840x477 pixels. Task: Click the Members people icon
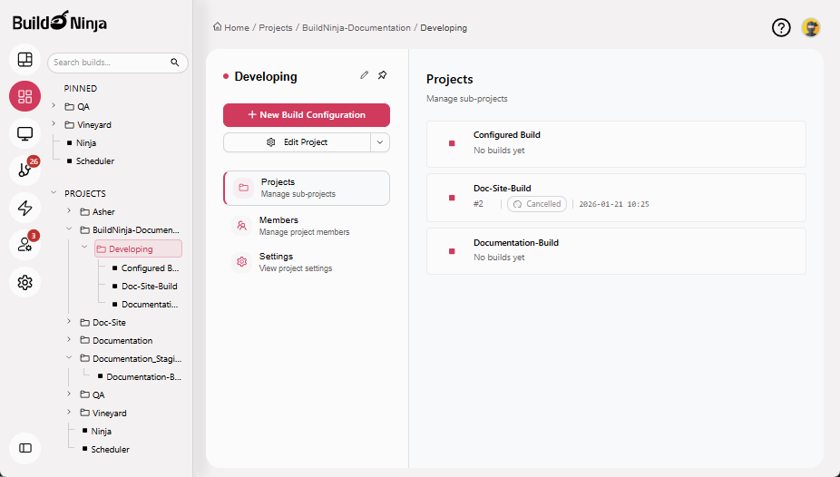[x=242, y=226]
